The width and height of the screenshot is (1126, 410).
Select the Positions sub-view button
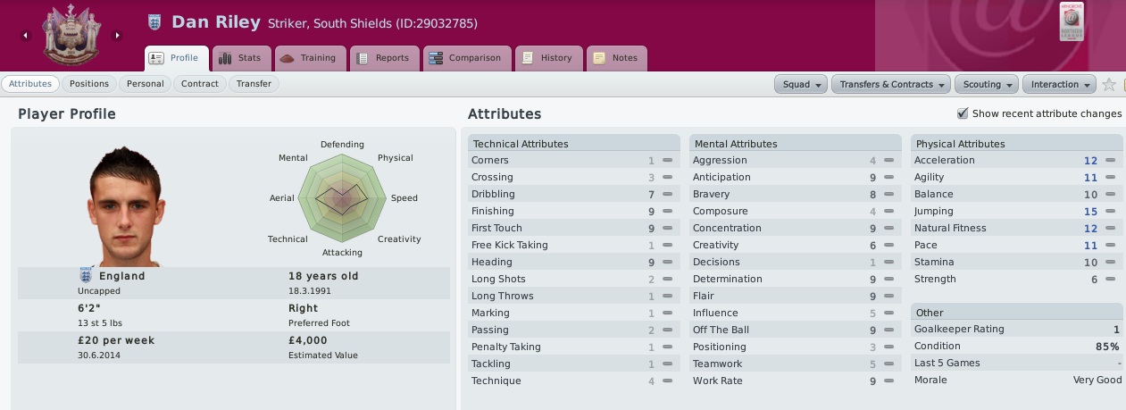[89, 84]
